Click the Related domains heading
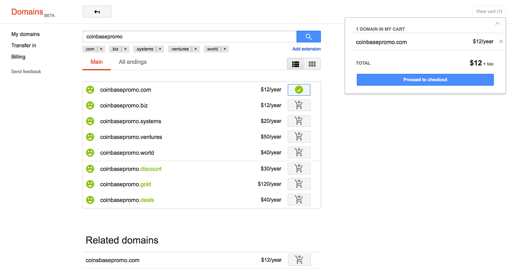Viewport: 512px width, 269px height. coord(122,240)
